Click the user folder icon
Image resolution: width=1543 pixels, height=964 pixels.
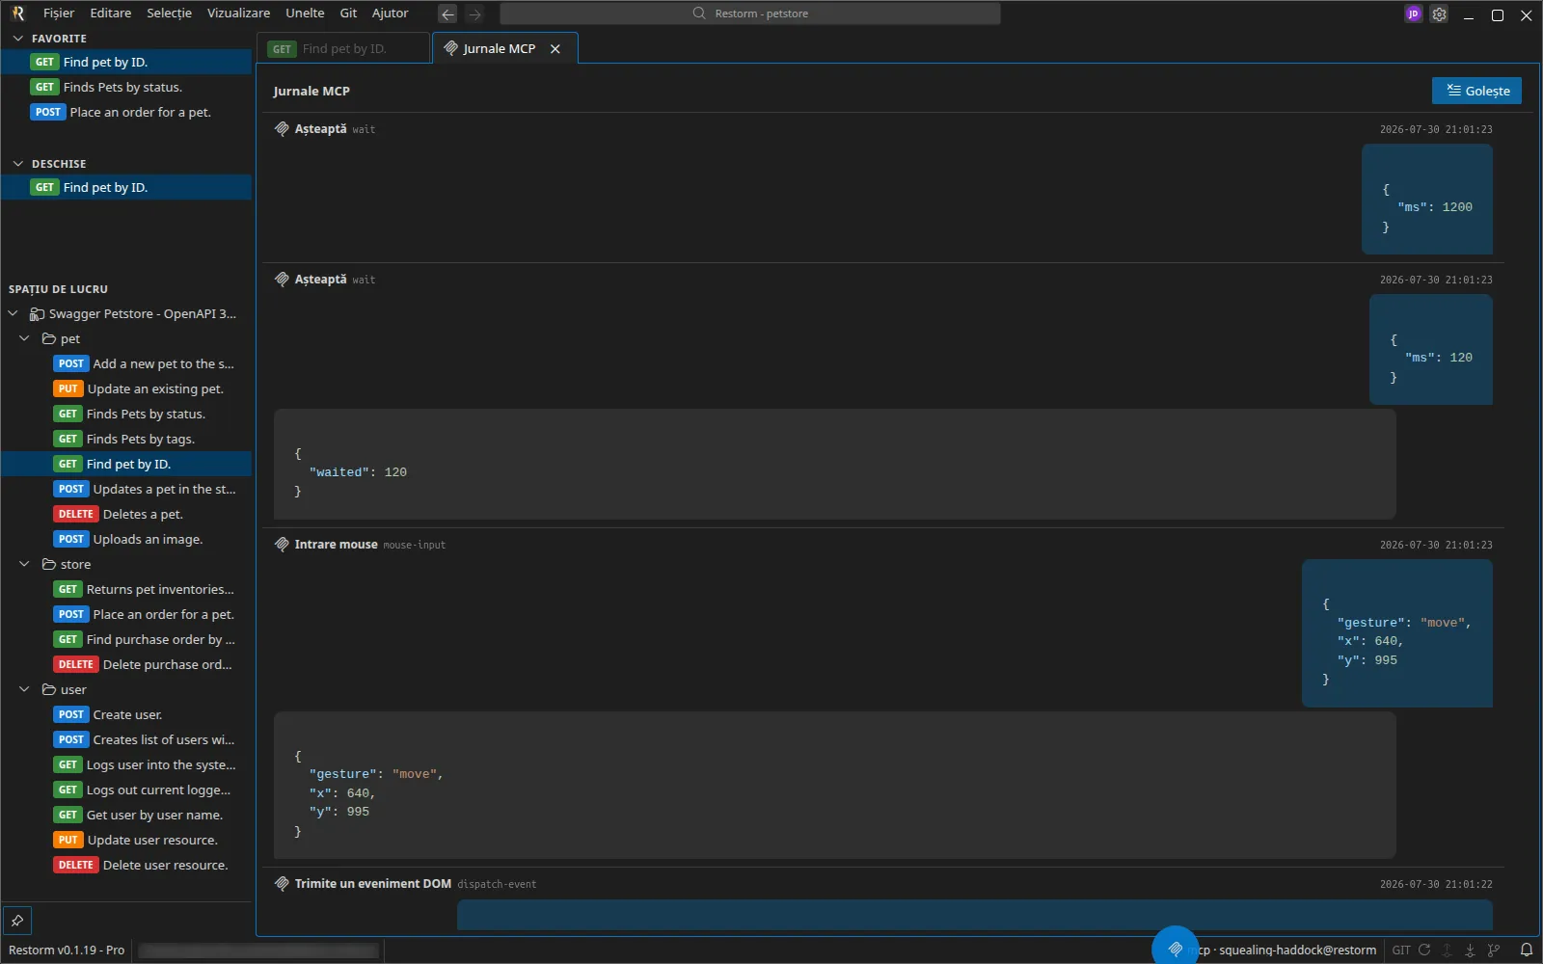[x=48, y=689]
